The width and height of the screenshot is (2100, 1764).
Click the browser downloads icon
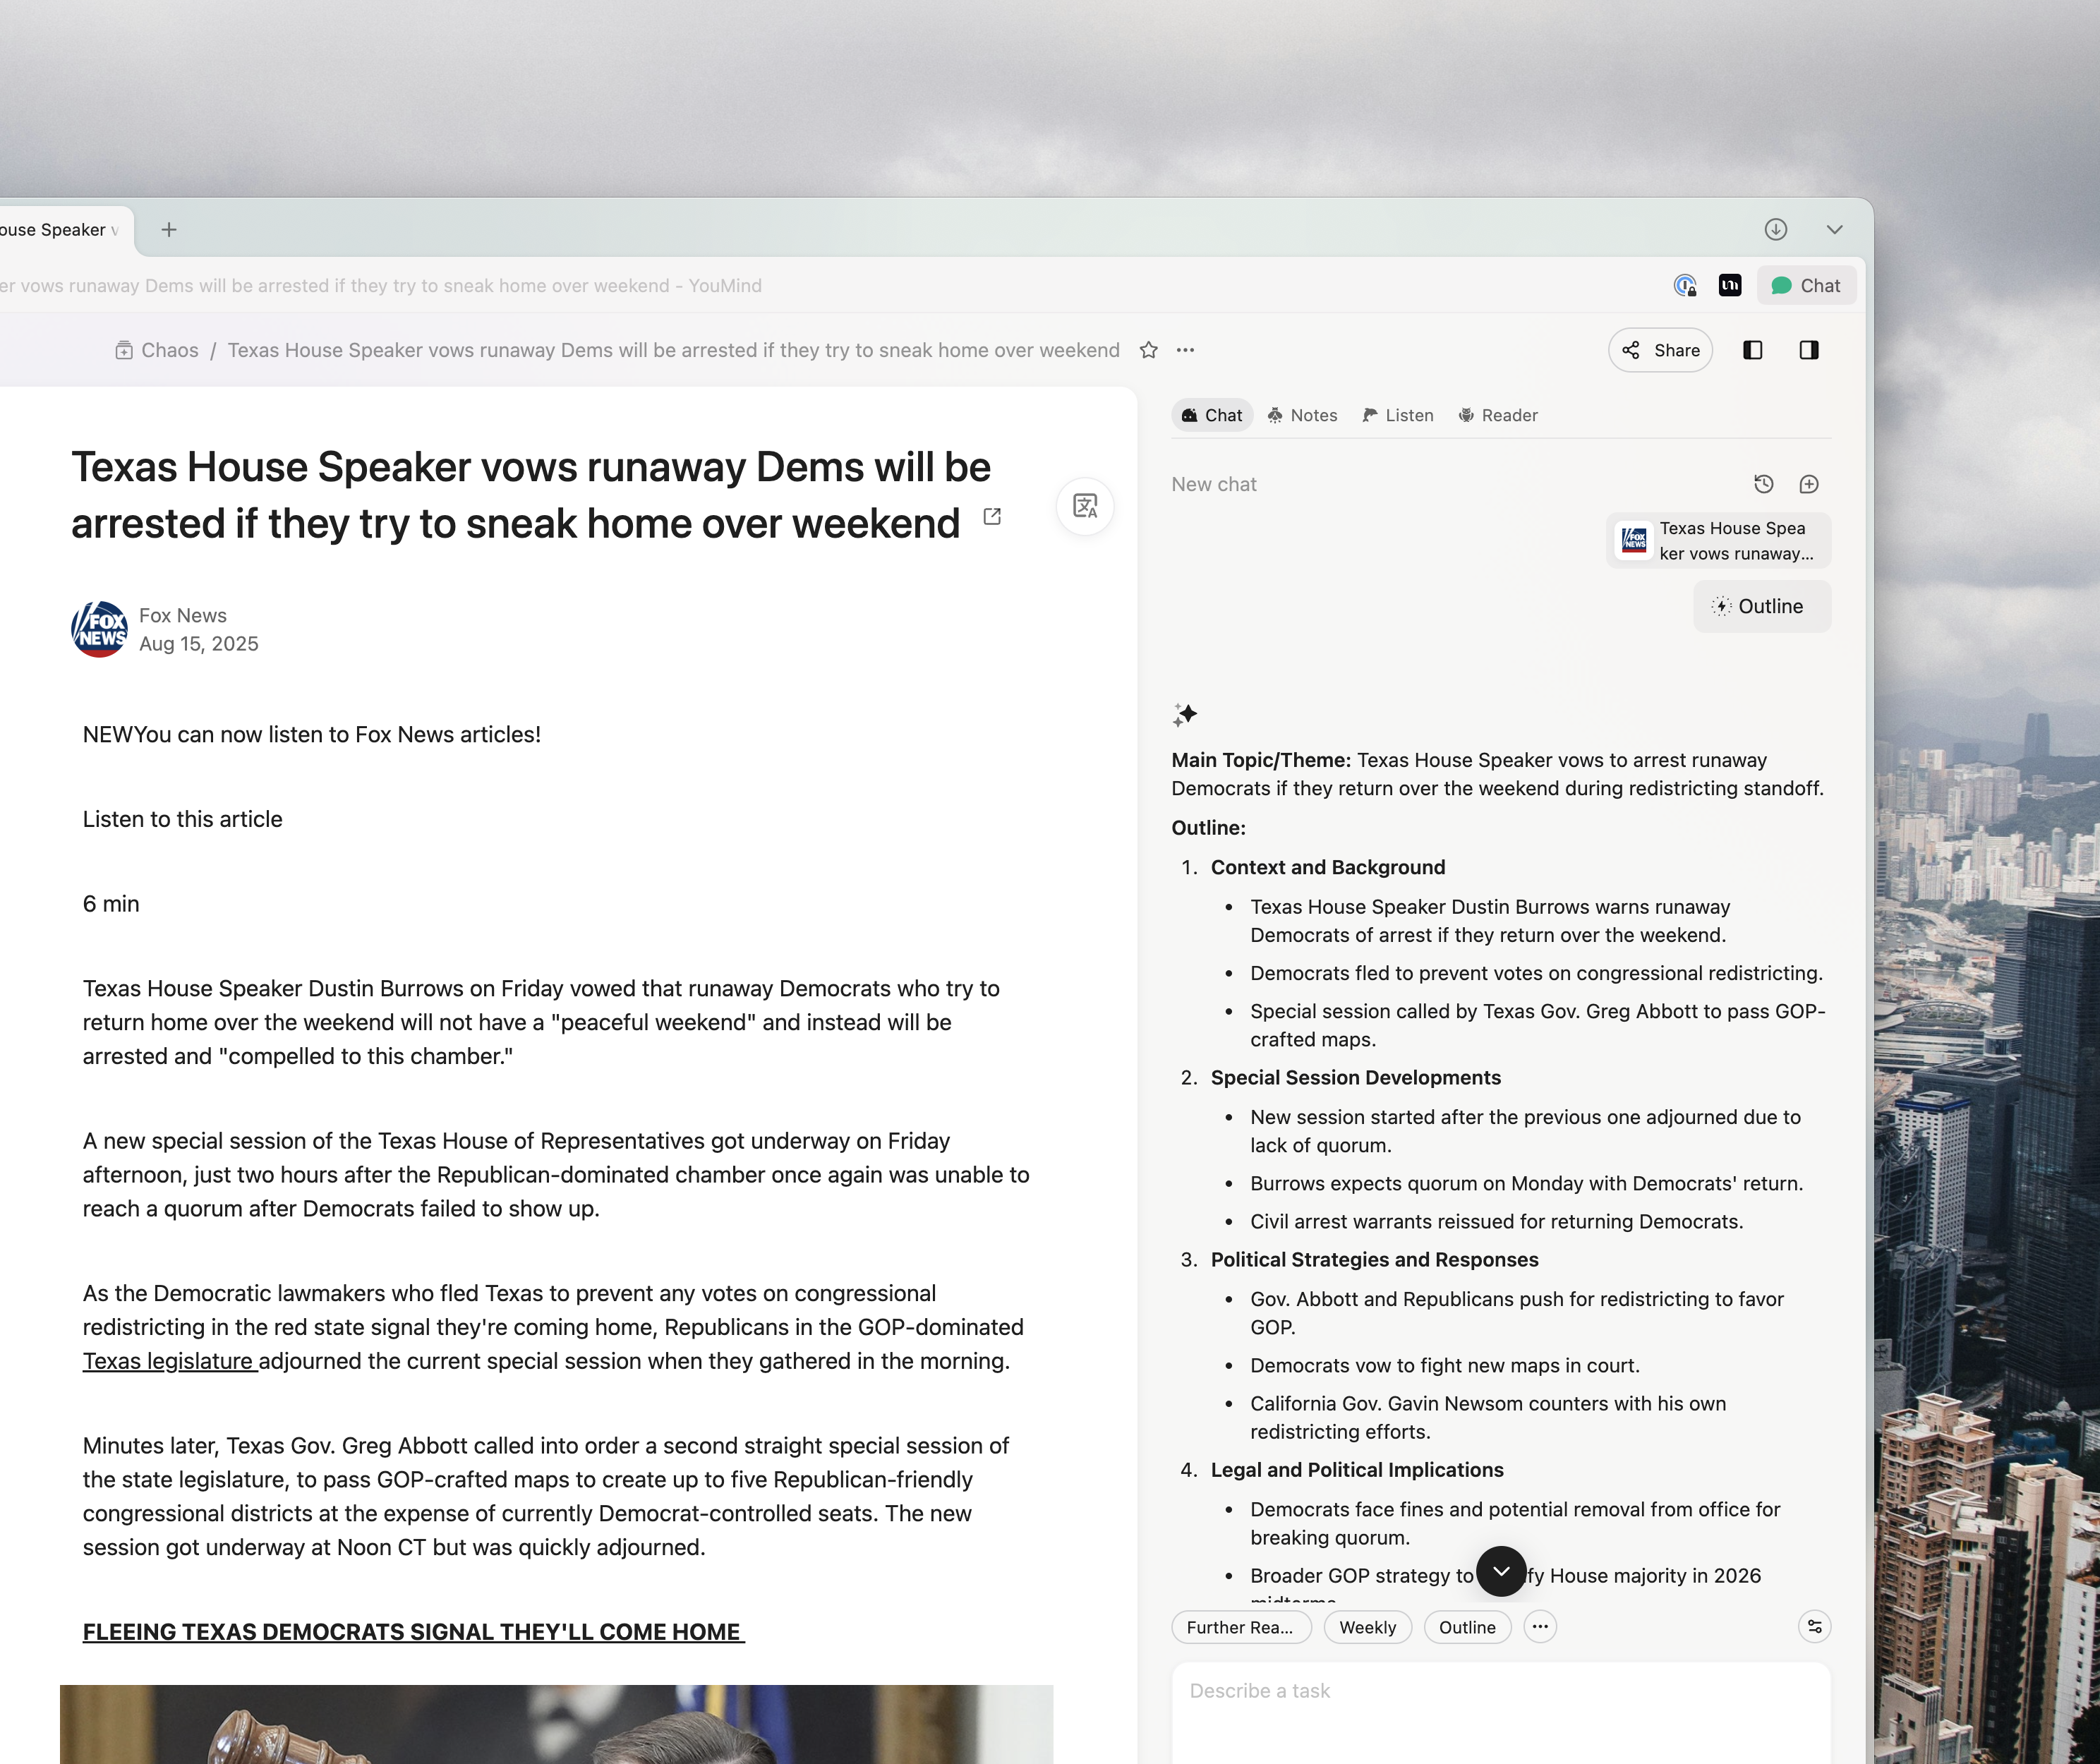tap(1775, 229)
